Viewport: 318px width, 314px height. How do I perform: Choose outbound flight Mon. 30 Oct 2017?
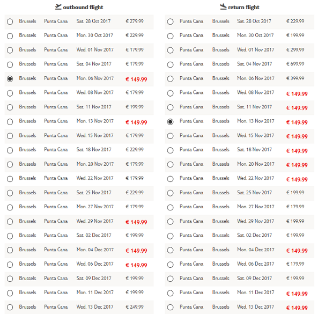point(10,36)
